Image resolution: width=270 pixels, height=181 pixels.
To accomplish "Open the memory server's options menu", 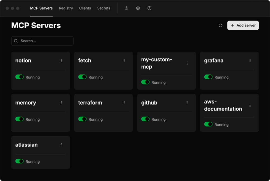I will coord(61,103).
